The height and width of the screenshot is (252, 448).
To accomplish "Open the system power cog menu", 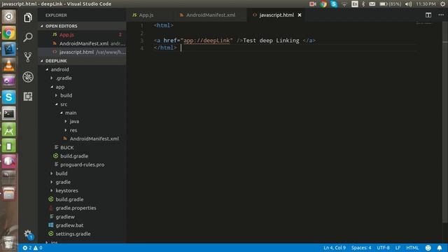I will (x=442, y=4).
